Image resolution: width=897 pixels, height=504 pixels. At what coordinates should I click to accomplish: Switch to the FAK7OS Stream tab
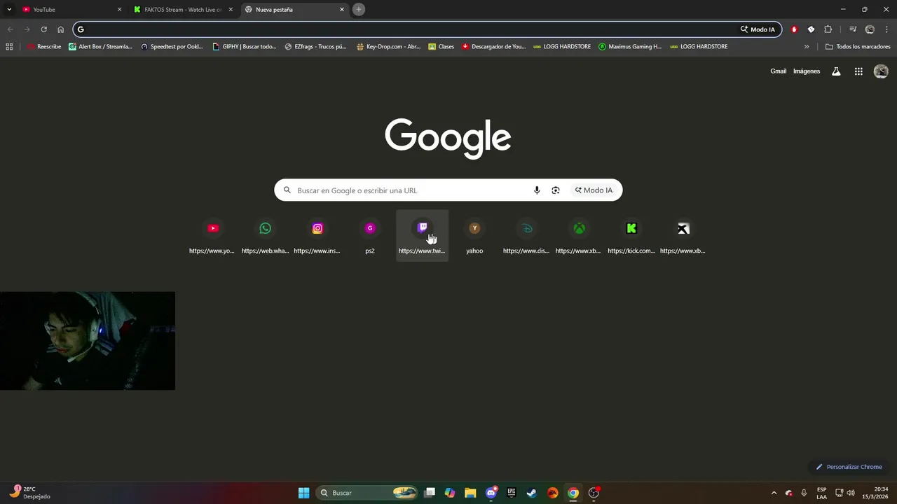pyautogui.click(x=182, y=10)
